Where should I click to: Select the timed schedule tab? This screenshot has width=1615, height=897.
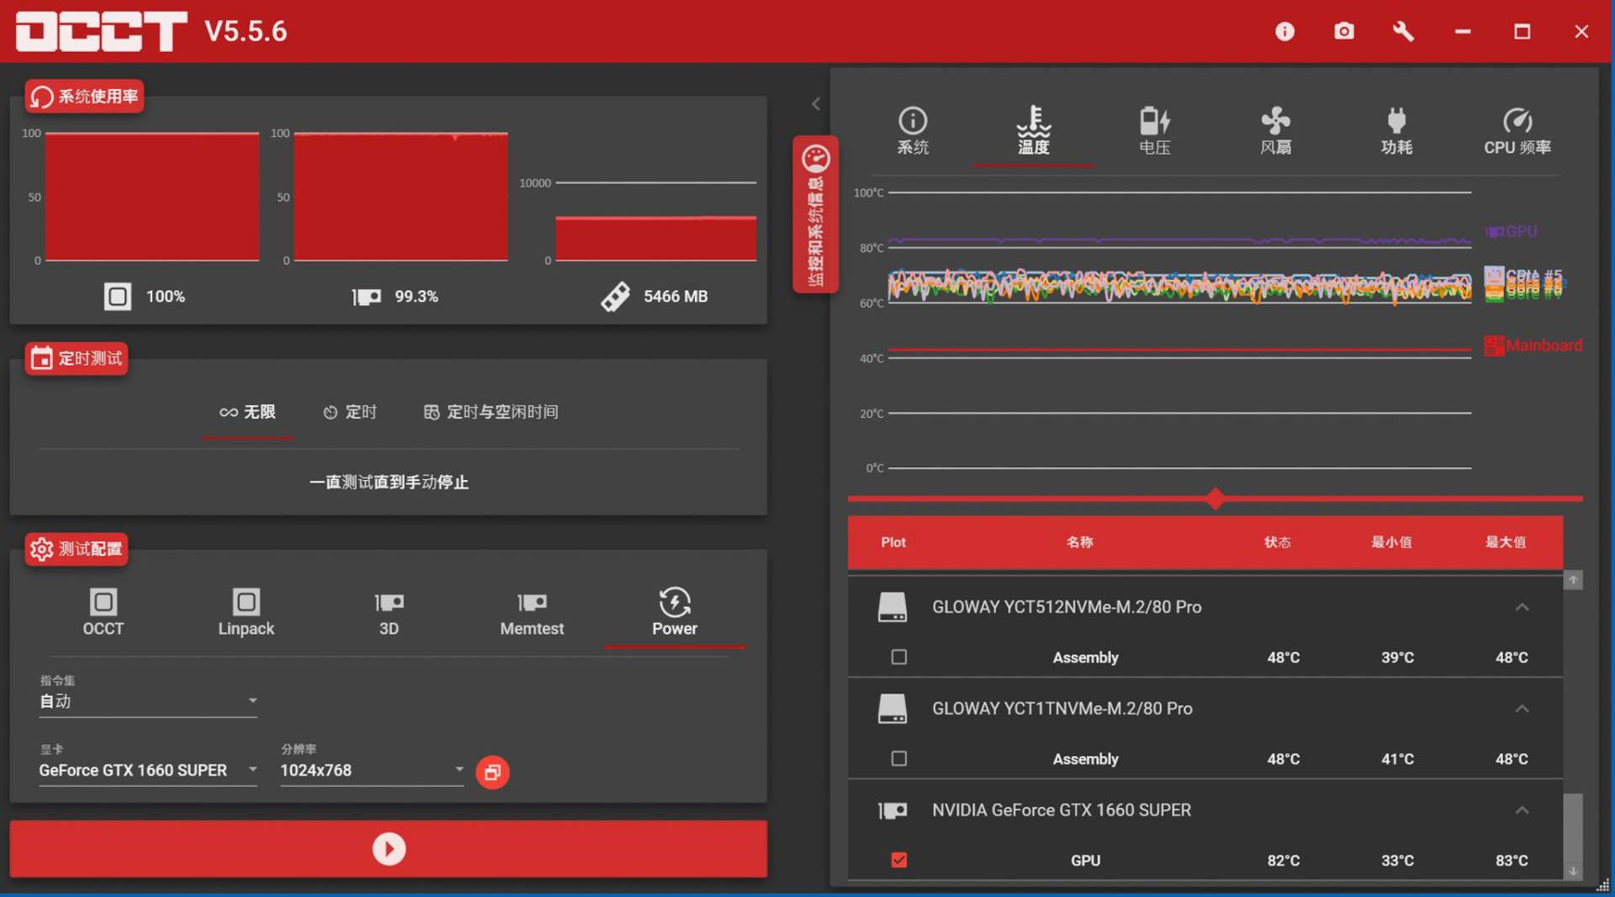(x=350, y=412)
